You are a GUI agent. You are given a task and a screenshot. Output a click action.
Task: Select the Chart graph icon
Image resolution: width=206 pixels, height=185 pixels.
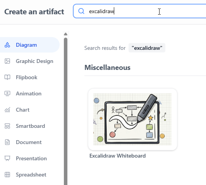click(7, 110)
